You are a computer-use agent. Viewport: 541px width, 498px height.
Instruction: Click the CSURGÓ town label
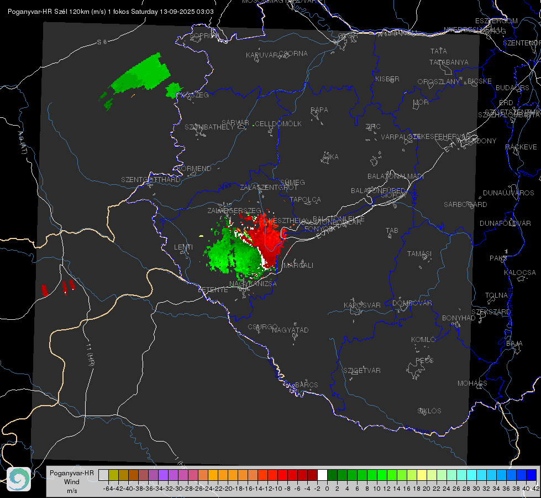(x=262, y=326)
